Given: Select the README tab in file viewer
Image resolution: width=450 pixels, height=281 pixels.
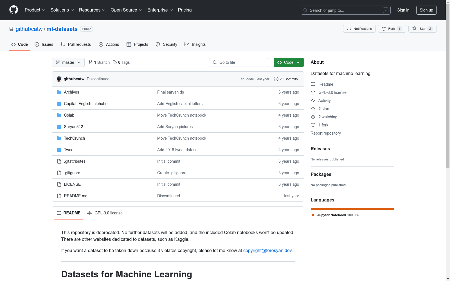Looking at the screenshot, I should 69,213.
